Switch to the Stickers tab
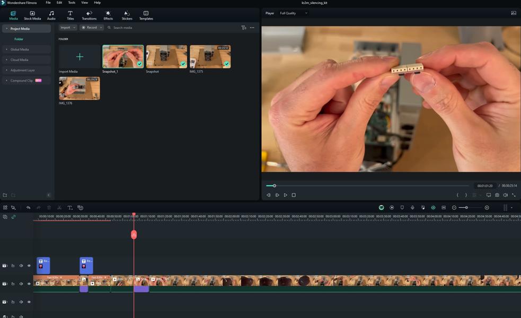521x318 pixels. coord(127,15)
